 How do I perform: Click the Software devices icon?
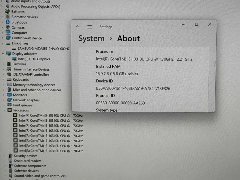pyautogui.click(x=11, y=170)
